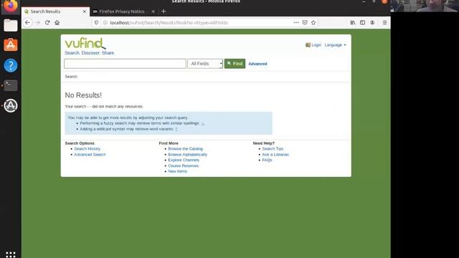Open Terminal from the Ubuntu dock
This screenshot has width=459, height=258.
pyautogui.click(x=11, y=85)
